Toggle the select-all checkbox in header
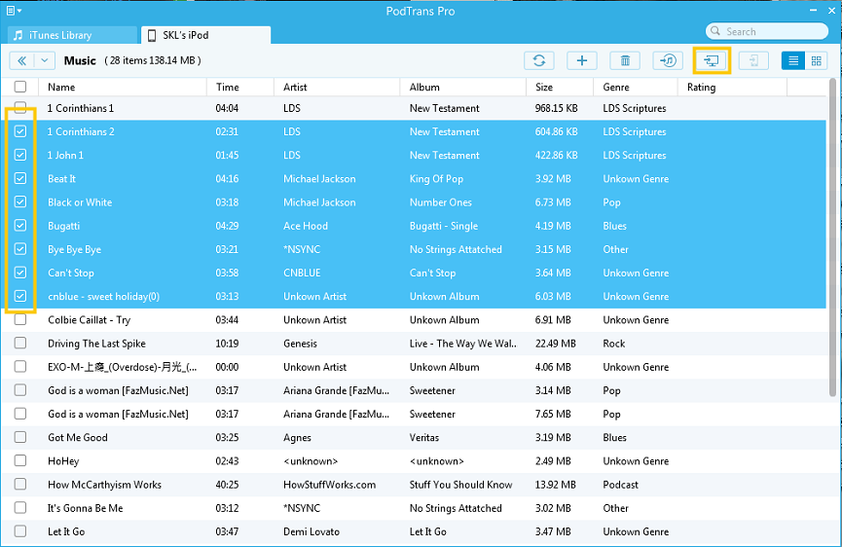The height and width of the screenshot is (547, 842). [x=20, y=87]
